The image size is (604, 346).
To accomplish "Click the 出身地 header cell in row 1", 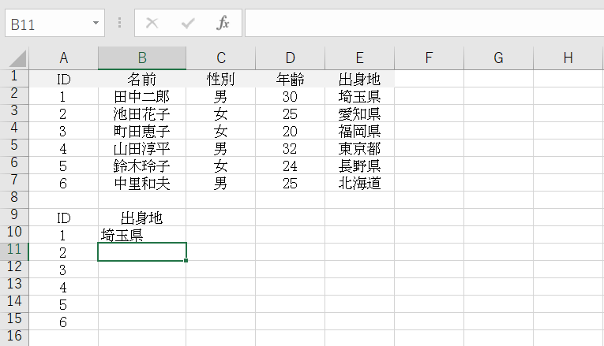I will click(x=359, y=79).
